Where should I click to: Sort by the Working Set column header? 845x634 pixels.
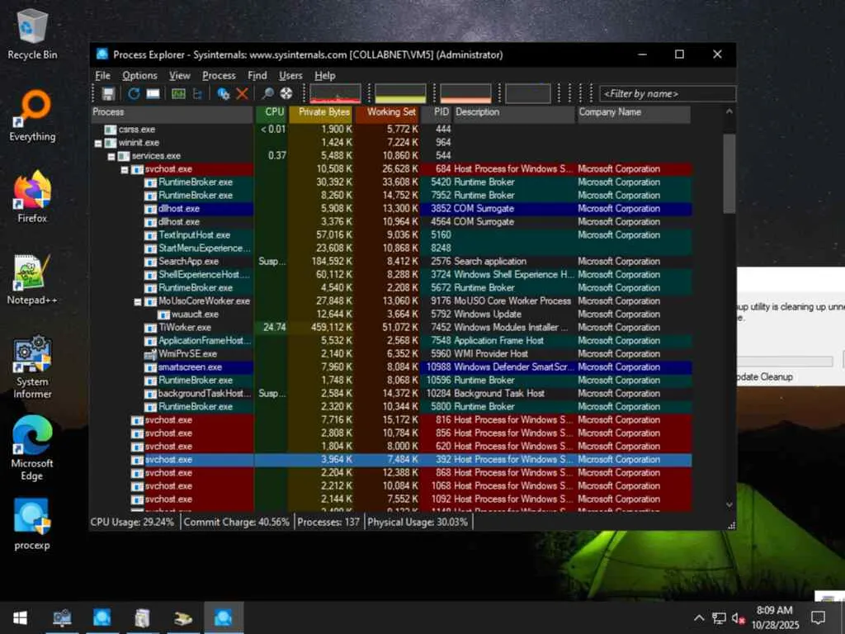pyautogui.click(x=388, y=112)
